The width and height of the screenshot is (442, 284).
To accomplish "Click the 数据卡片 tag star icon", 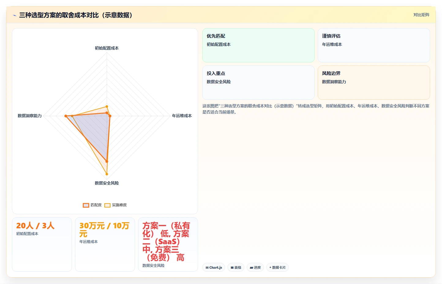I will 270,267.
